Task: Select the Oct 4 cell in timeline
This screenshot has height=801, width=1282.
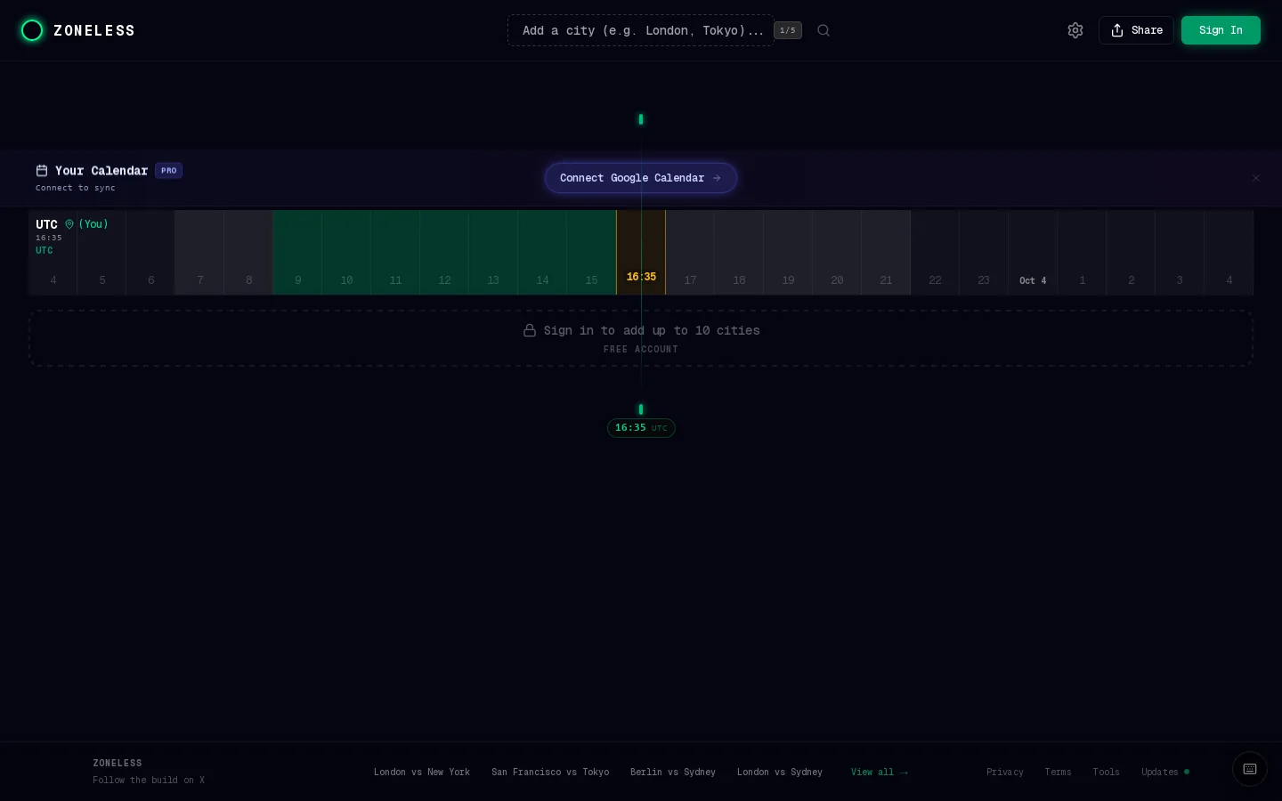Action: [x=1033, y=253]
